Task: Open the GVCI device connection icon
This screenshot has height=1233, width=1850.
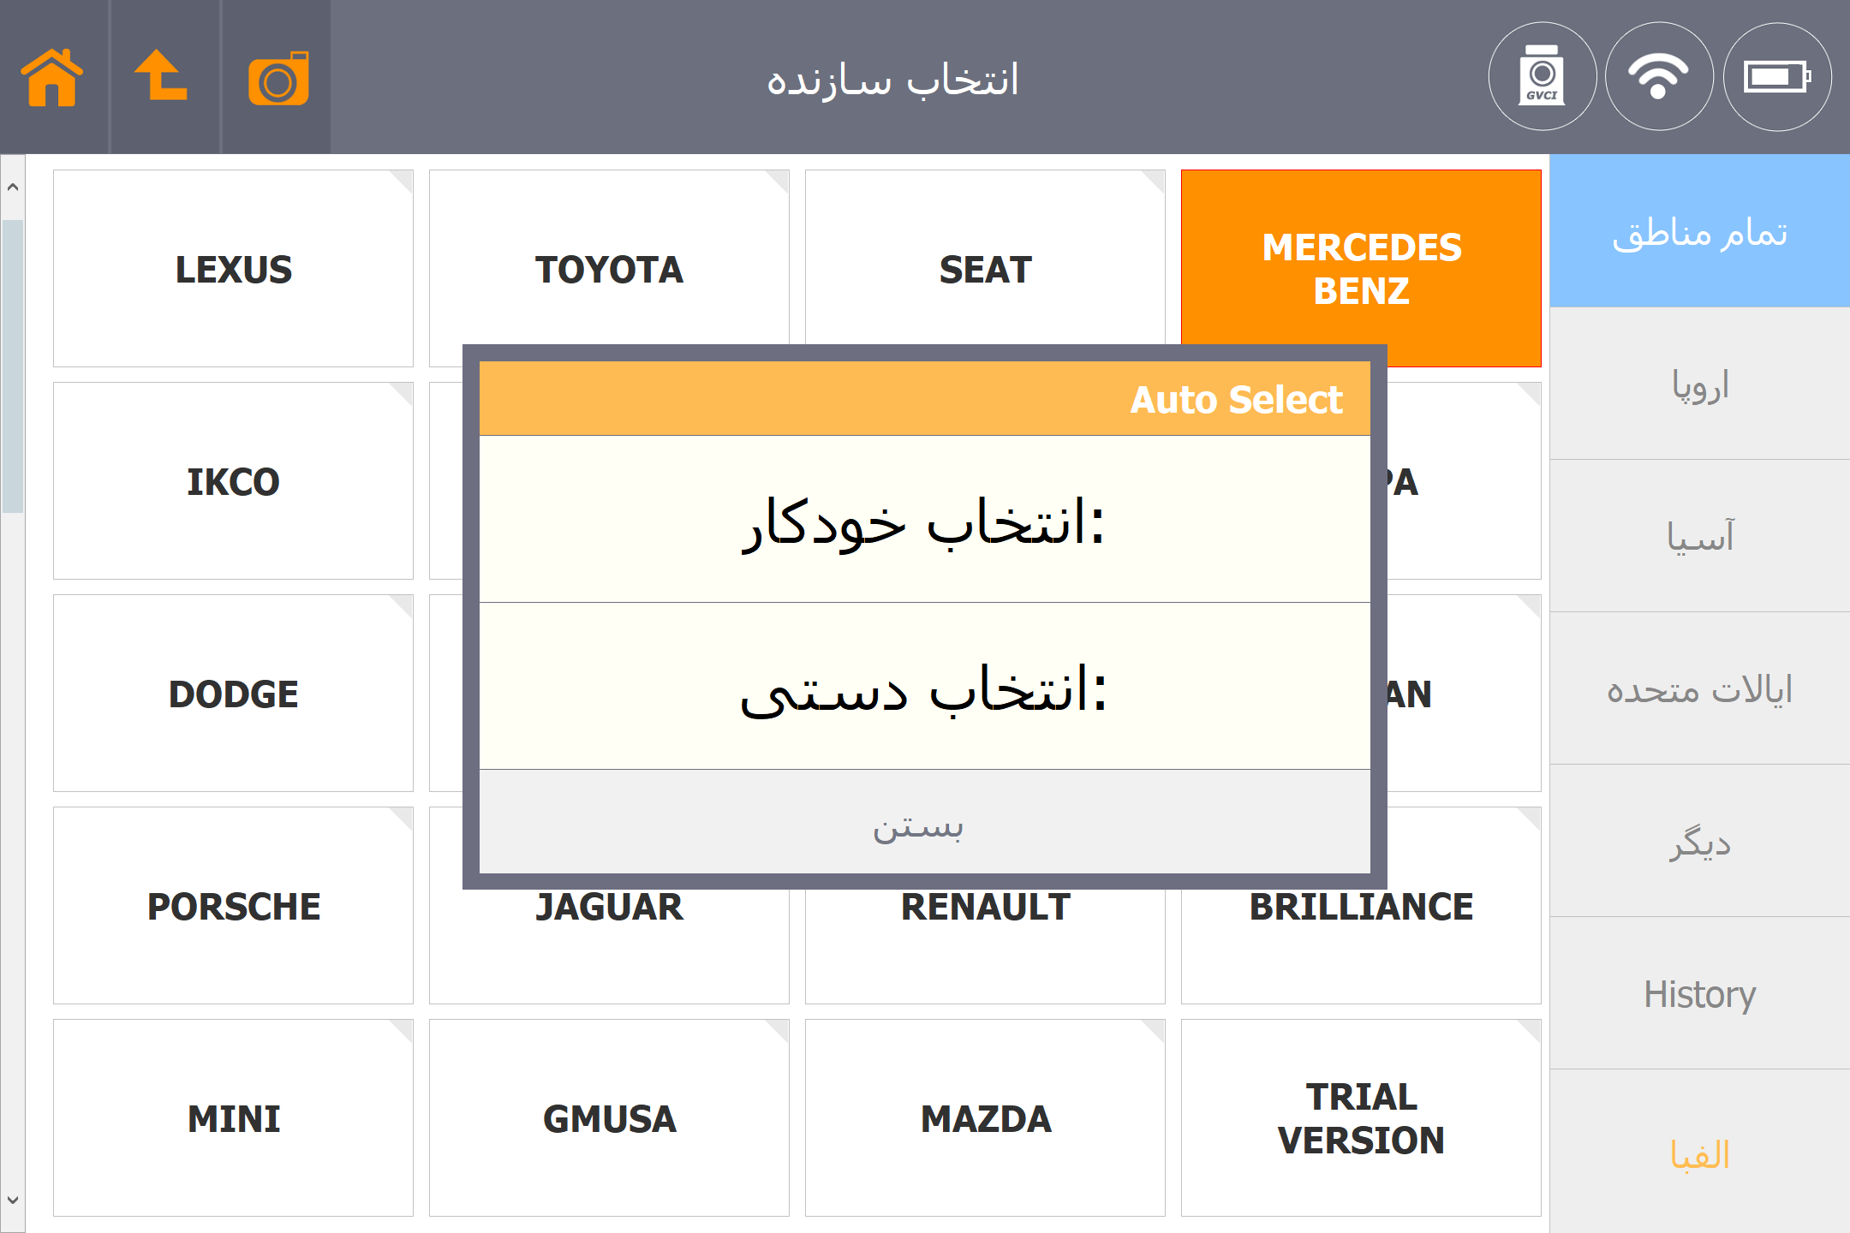Action: coord(1542,77)
